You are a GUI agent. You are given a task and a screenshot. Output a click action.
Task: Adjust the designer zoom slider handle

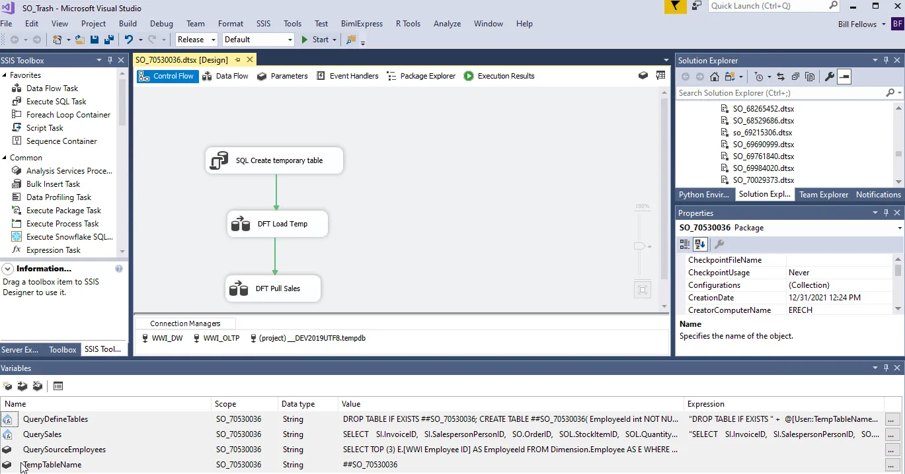[x=639, y=246]
